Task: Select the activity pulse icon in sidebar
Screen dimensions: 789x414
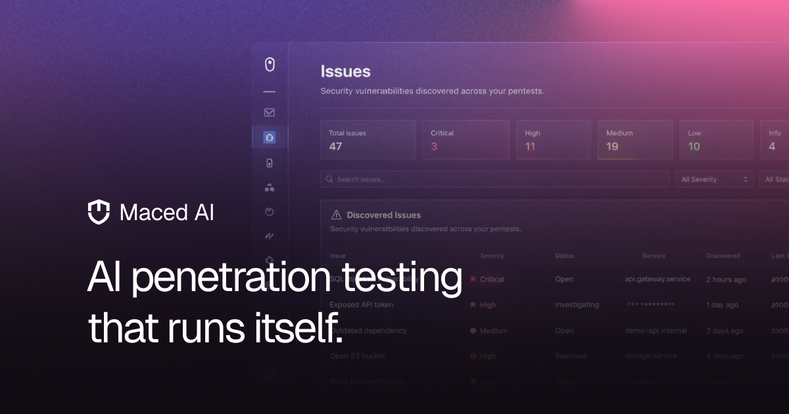Action: 270,236
